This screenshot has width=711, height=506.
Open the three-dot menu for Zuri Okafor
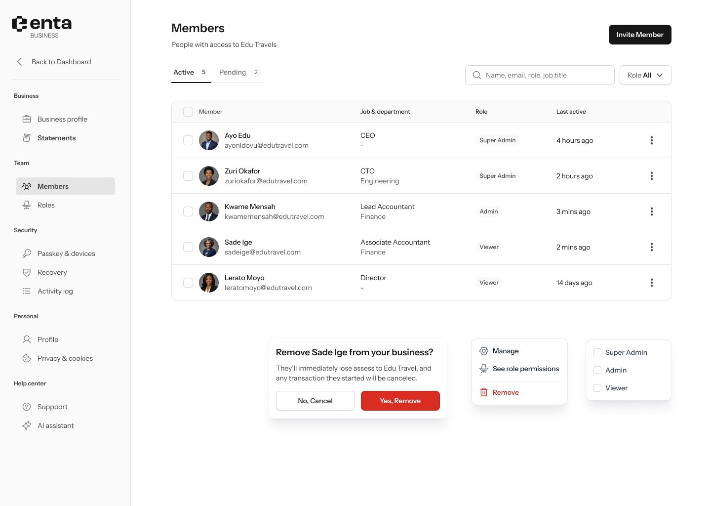[651, 176]
